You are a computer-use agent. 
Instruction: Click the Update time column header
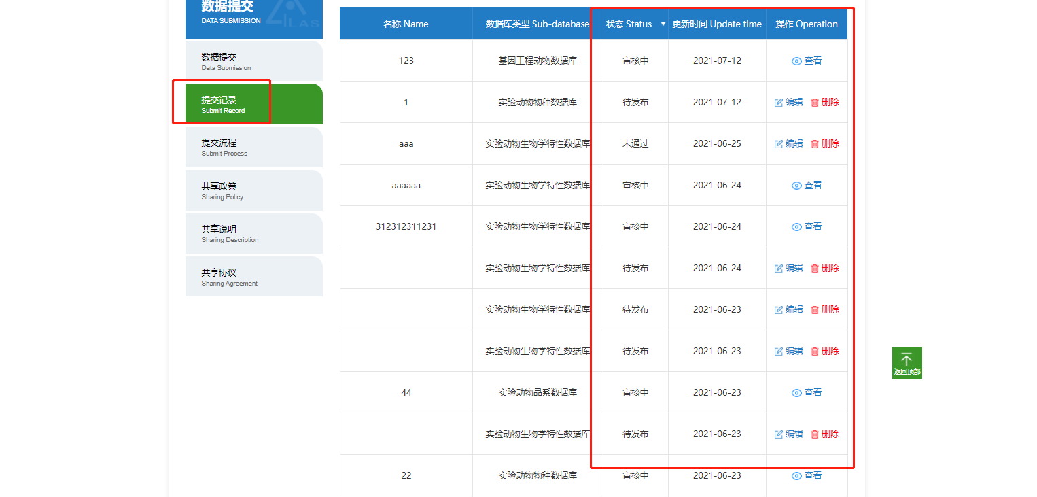click(x=717, y=24)
